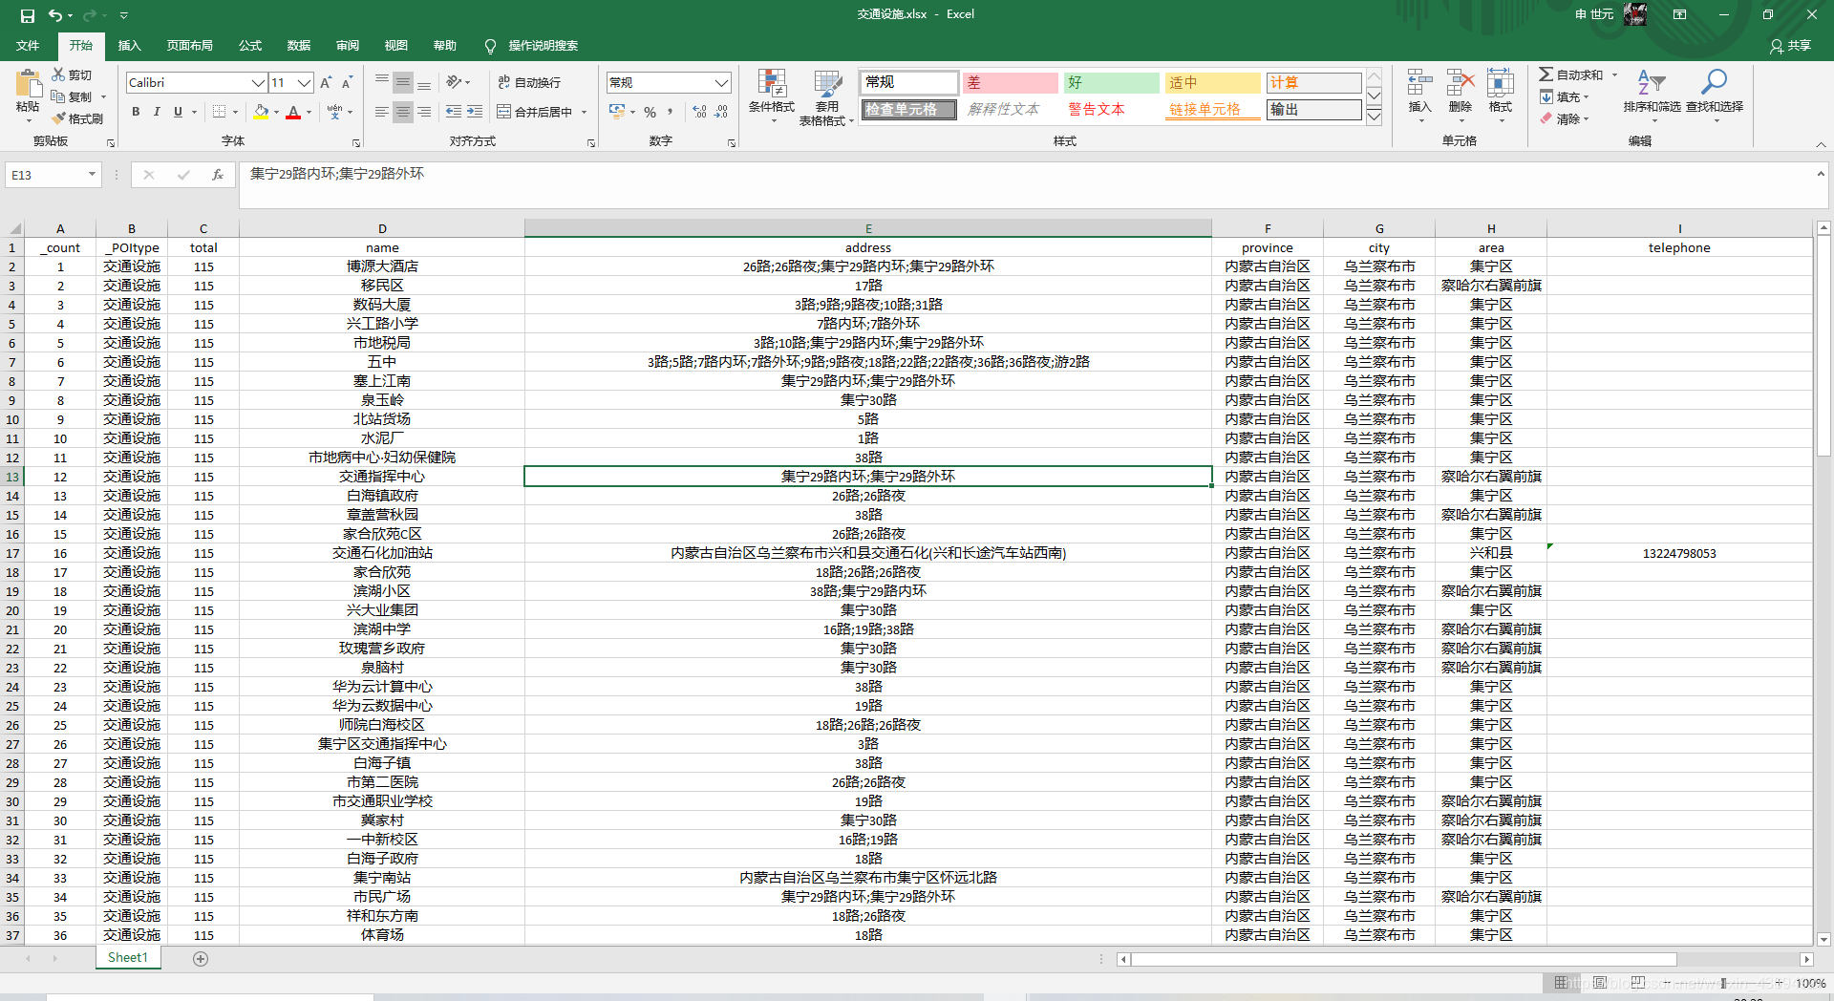
Task: Expand the cell styles gallery
Action: [x=1374, y=117]
